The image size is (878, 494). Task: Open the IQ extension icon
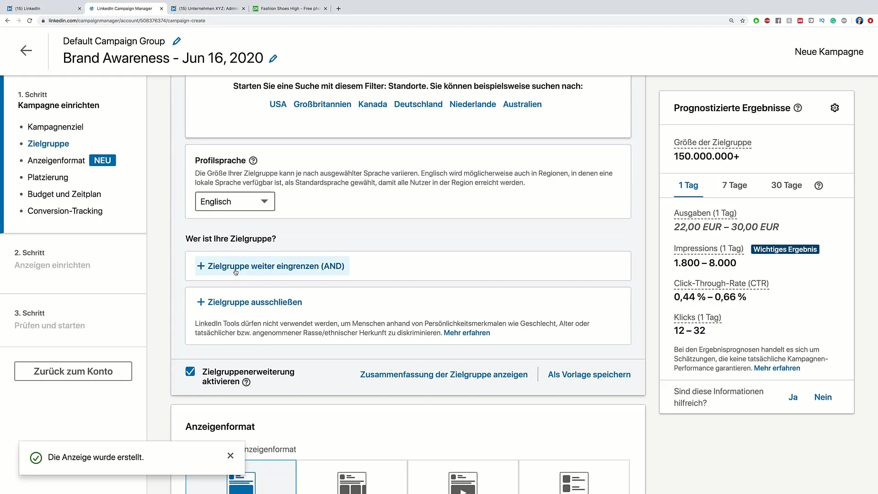(x=822, y=21)
